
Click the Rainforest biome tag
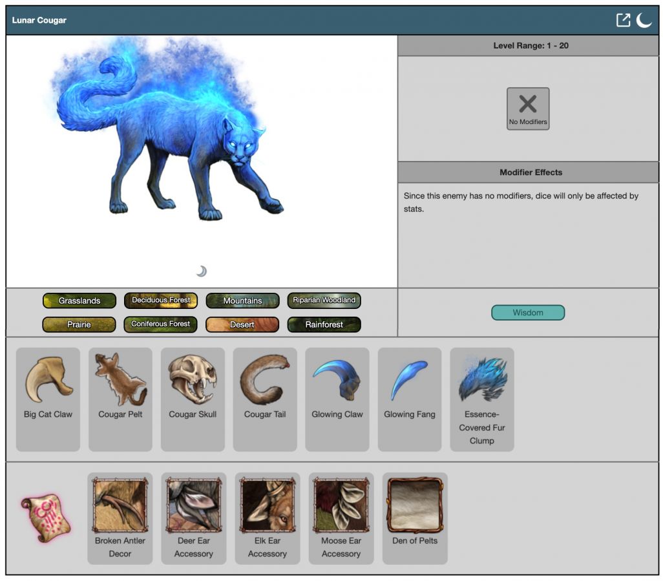324,324
